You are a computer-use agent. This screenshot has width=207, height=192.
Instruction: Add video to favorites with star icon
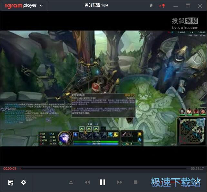click(151, 5)
